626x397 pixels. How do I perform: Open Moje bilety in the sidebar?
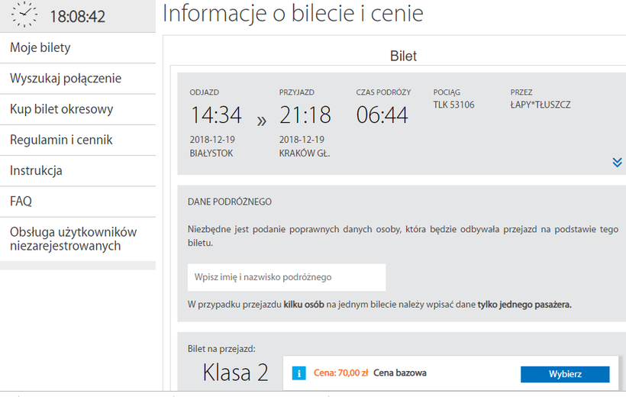point(40,48)
